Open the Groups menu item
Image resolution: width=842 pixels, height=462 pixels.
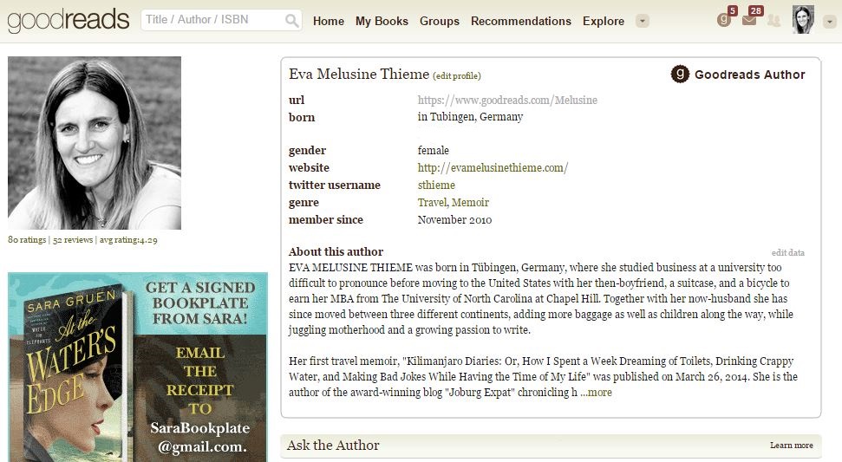tap(440, 21)
